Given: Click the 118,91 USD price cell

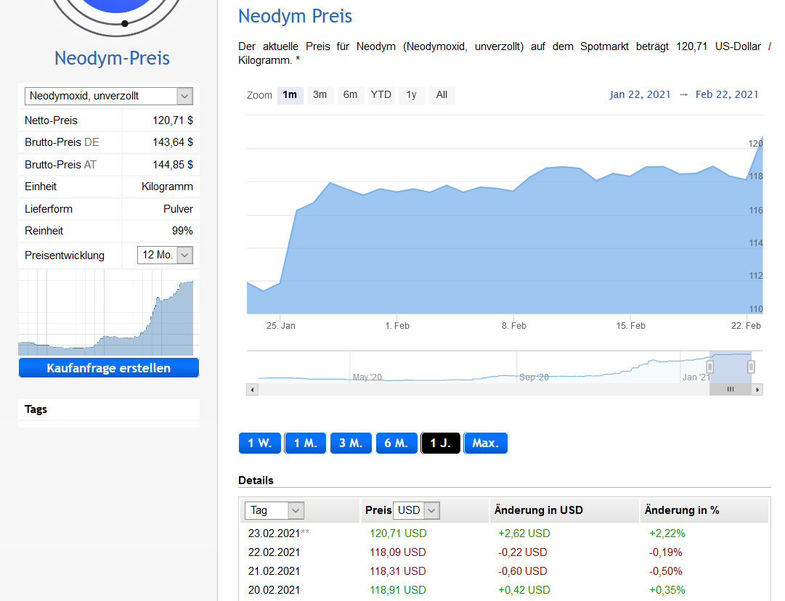Looking at the screenshot, I should click(397, 591).
